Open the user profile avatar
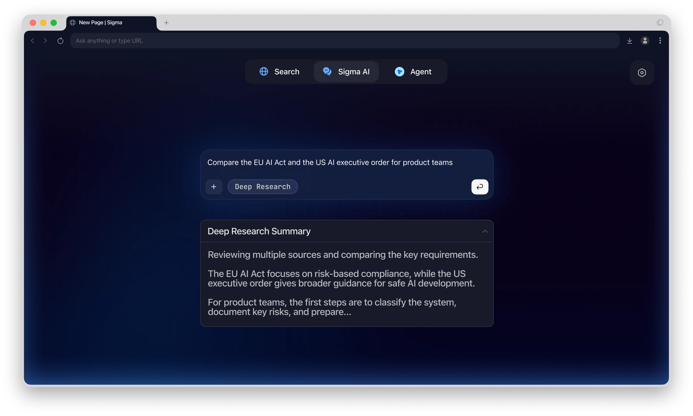The height and width of the screenshot is (416, 693). tap(645, 41)
